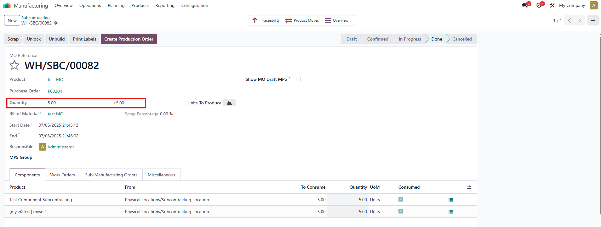This screenshot has height=227, width=601.
Task: Toggle Consumed checkbox for mysn2 component
Action: (401, 212)
